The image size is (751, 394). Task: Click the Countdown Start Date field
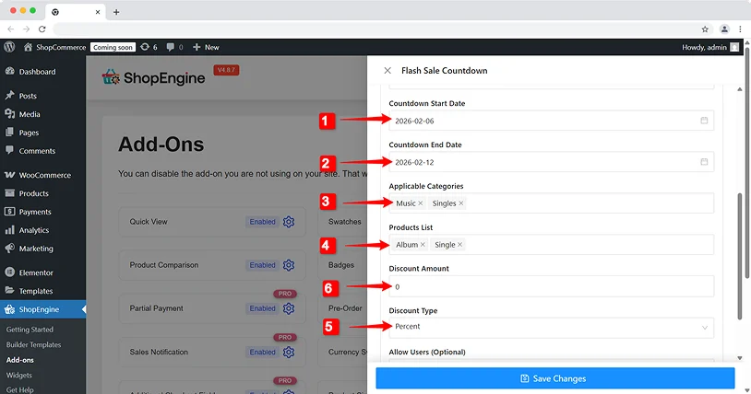point(552,121)
